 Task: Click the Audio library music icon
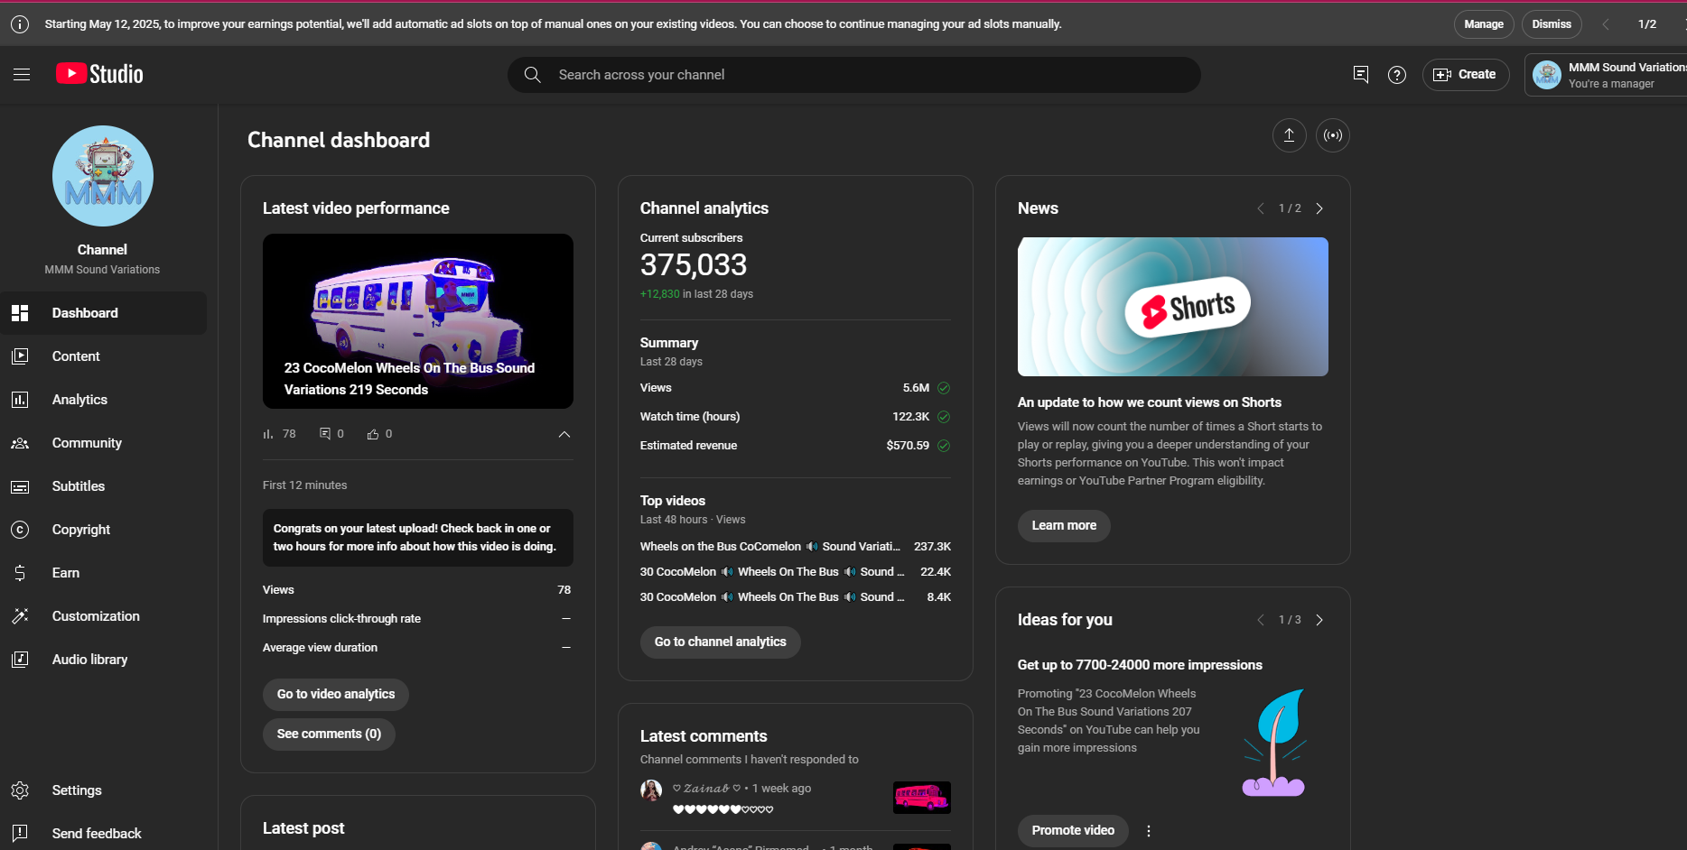coord(20,660)
